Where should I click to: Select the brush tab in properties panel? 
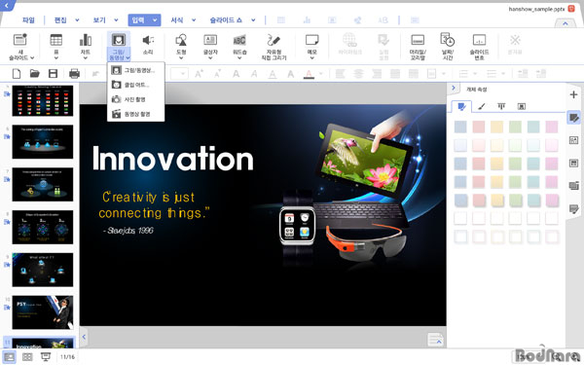click(x=482, y=106)
